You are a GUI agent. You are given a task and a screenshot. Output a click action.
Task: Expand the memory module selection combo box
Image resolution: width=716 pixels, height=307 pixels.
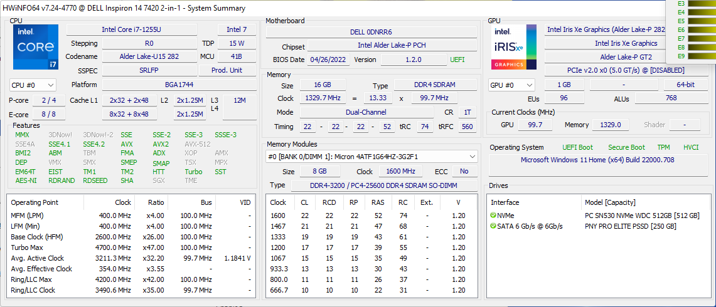coord(371,157)
